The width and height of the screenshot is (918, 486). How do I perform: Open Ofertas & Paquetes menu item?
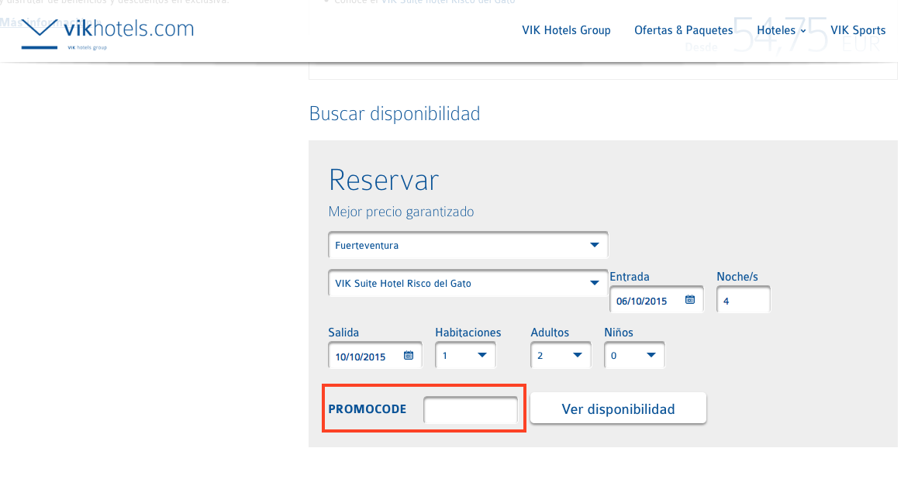(x=683, y=30)
